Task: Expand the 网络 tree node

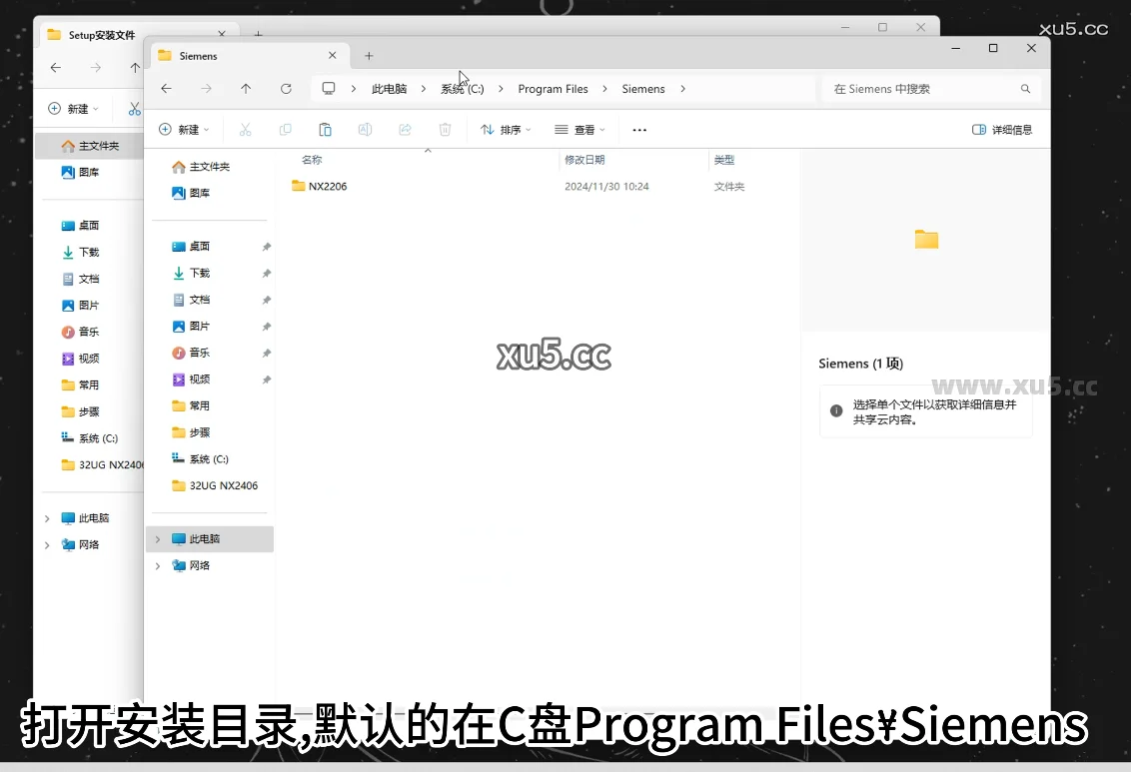Action: click(157, 565)
